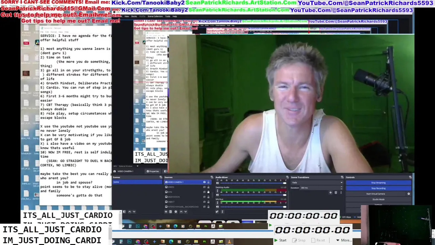Viewport: 435px width, 245px height.
Task: Open OBS Tools menu
Action: [168, 16]
